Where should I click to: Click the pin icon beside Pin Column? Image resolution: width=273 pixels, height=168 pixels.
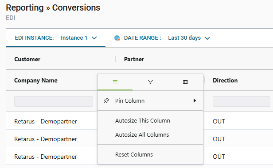tap(106, 101)
